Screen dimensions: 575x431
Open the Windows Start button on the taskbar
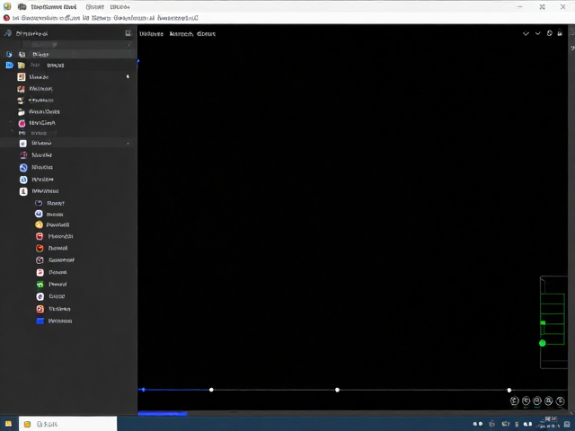click(8, 424)
